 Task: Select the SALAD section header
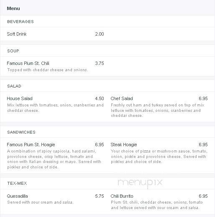(x=14, y=86)
